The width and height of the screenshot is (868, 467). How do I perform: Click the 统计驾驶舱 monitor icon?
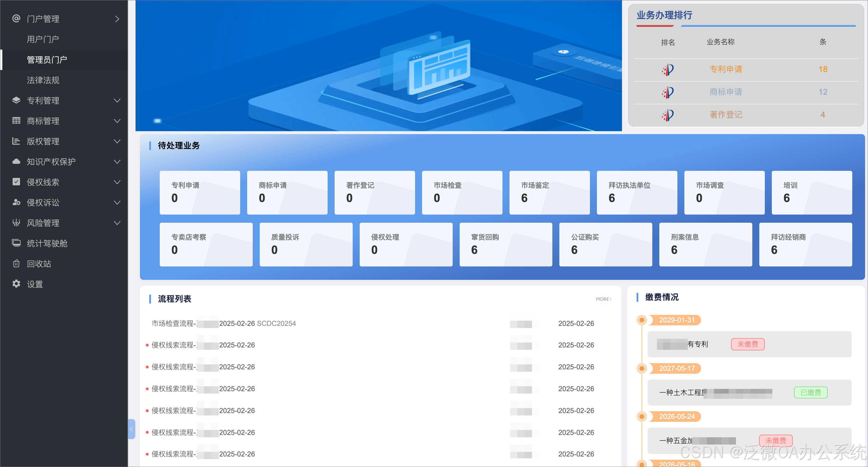click(16, 243)
